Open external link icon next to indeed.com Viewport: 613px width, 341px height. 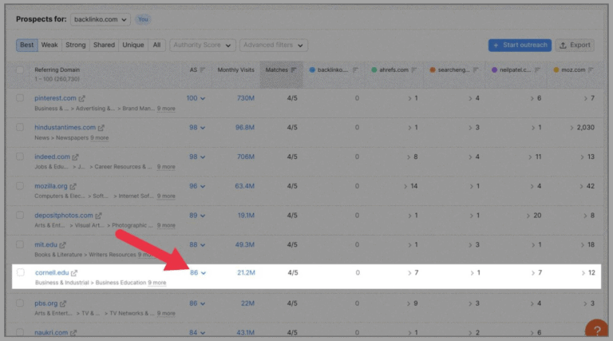tap(76, 157)
